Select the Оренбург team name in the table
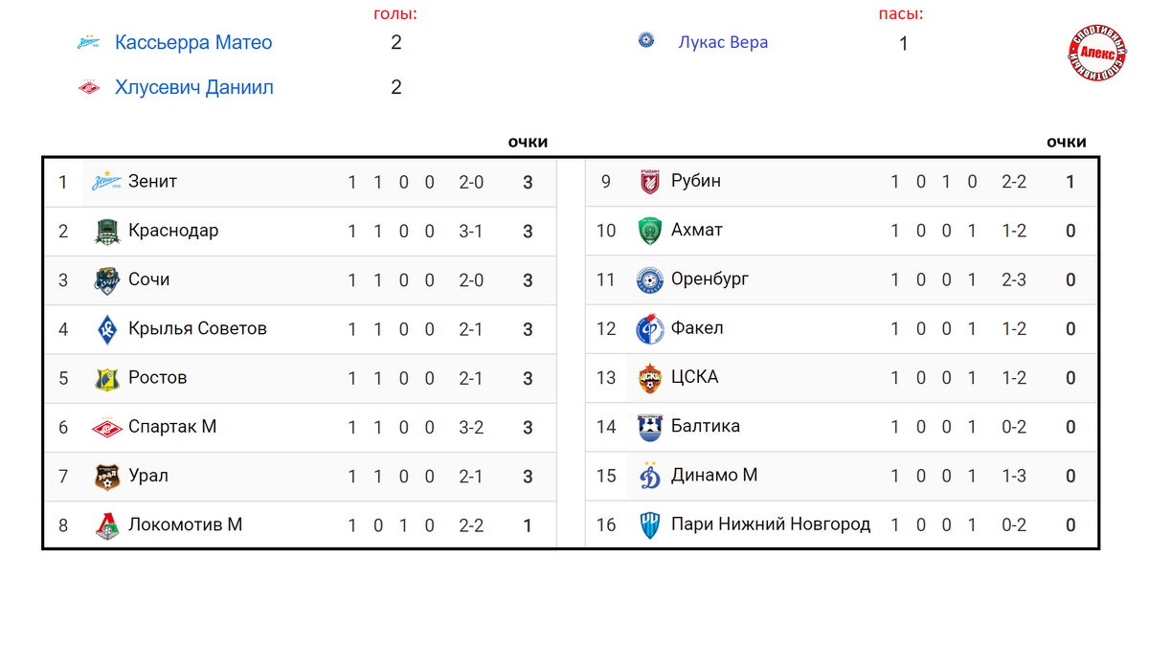Image resolution: width=1149 pixels, height=646 pixels. pyautogui.click(x=710, y=279)
